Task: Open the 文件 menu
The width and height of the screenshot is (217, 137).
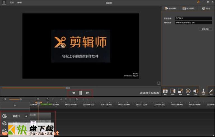Action: [x=12, y=3]
